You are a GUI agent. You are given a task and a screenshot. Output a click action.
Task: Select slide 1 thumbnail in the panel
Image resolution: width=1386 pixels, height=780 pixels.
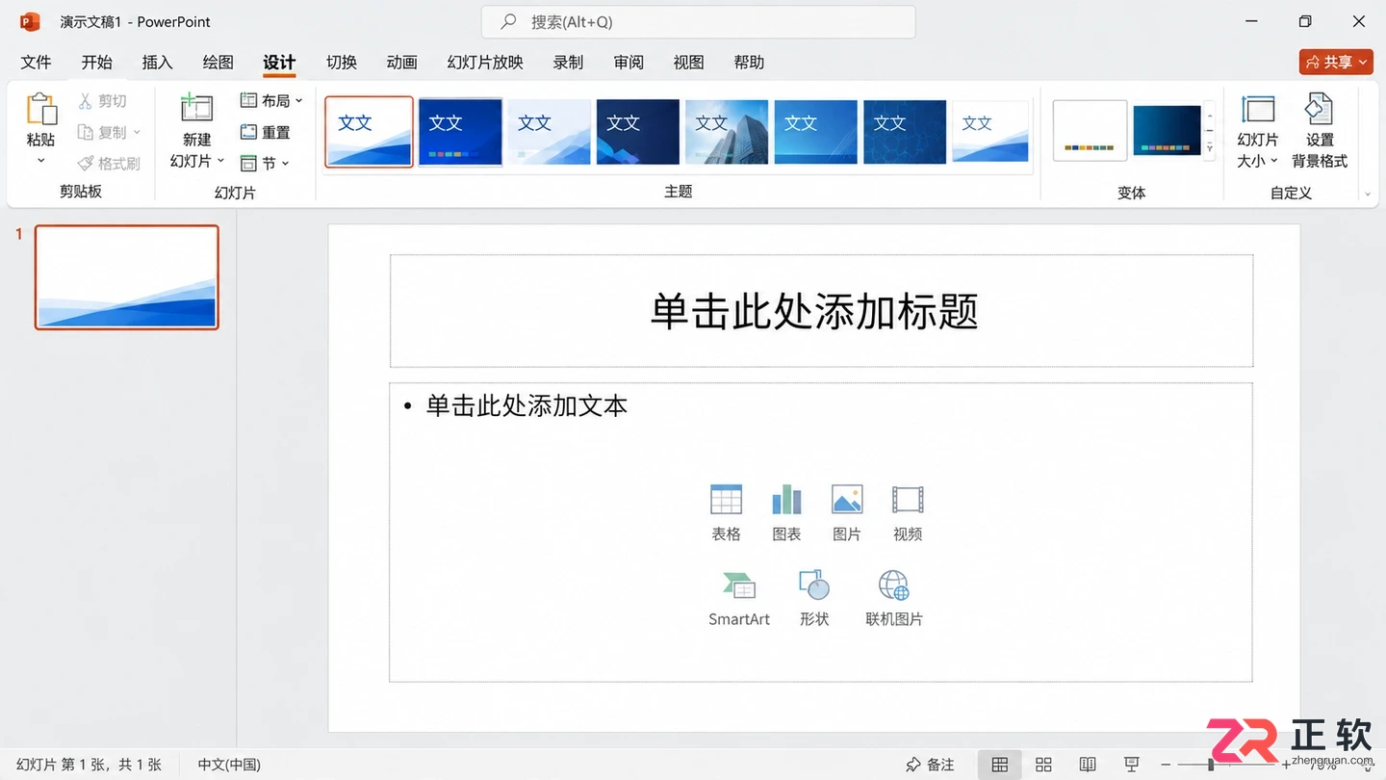[126, 277]
